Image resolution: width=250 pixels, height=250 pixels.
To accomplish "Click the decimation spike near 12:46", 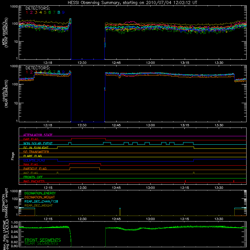I will tap(120, 212).
